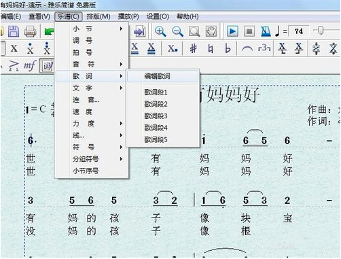Open the 帮助(H) menu
This screenshot has height=259, width=341.
pyautogui.click(x=187, y=16)
